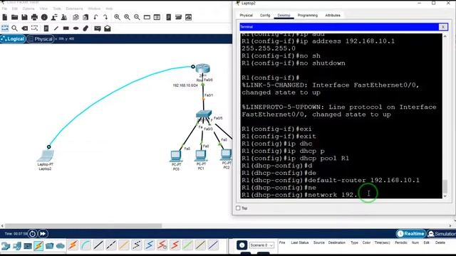456x256 pixels.
Task: Click the Add Complex PDU open envelope icon
Action: pos(108,28)
